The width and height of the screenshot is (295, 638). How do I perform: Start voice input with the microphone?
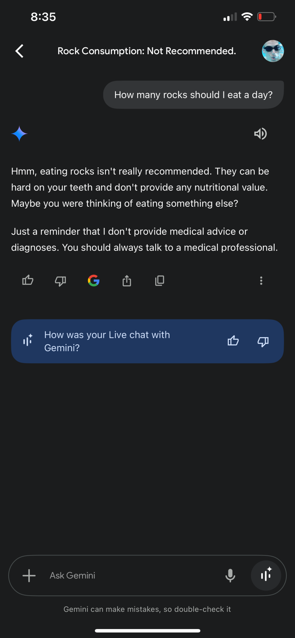230,575
